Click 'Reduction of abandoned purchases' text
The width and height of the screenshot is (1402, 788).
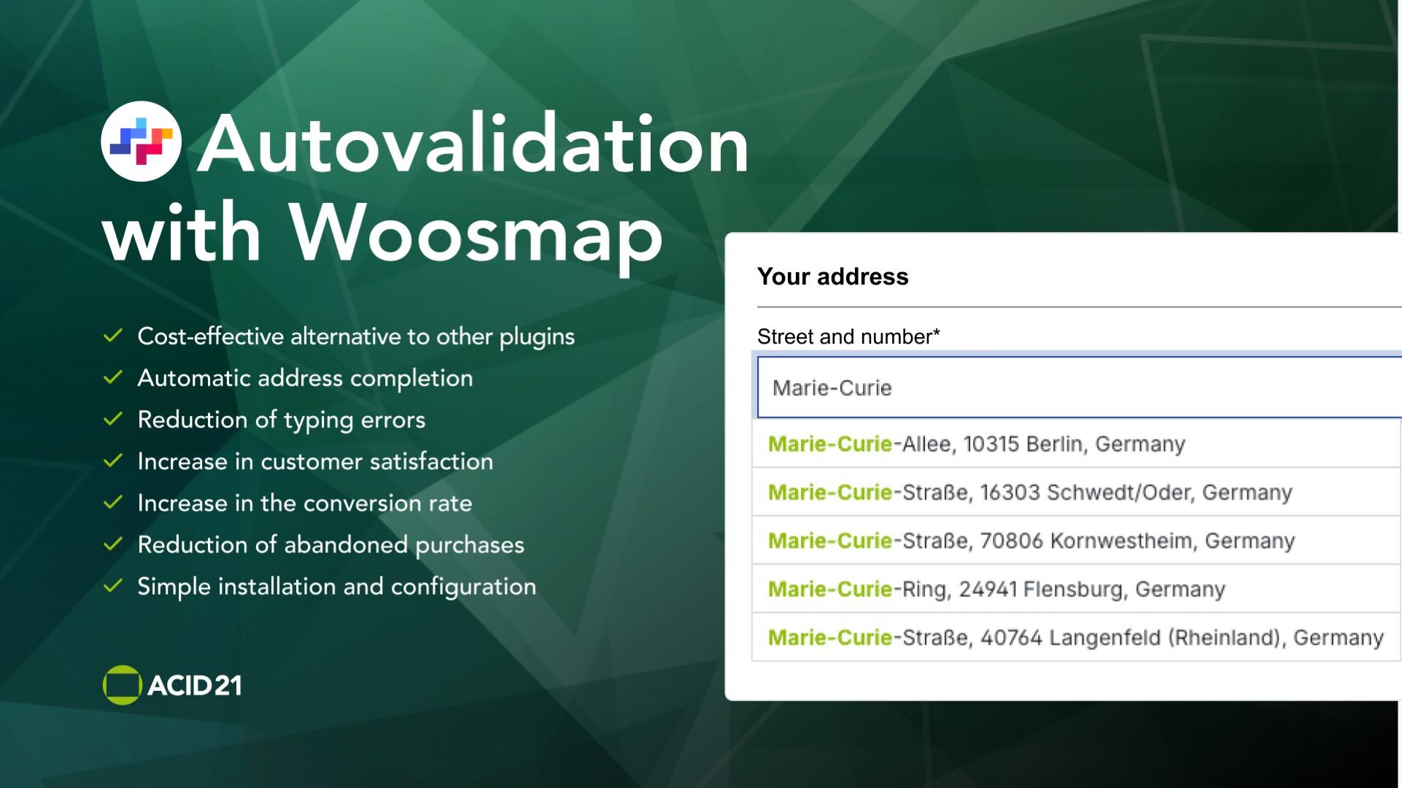click(330, 544)
